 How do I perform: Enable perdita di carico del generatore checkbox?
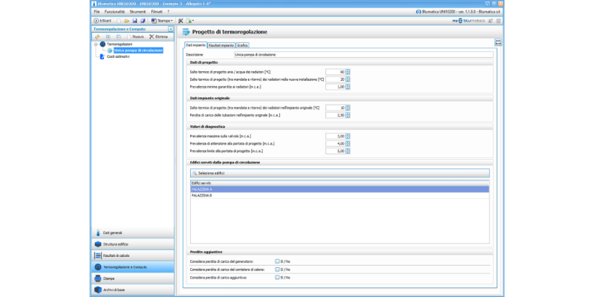pyautogui.click(x=277, y=261)
